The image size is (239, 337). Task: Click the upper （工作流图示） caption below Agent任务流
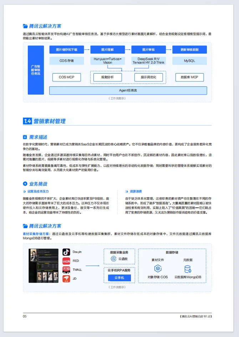pyautogui.click(x=117, y=98)
